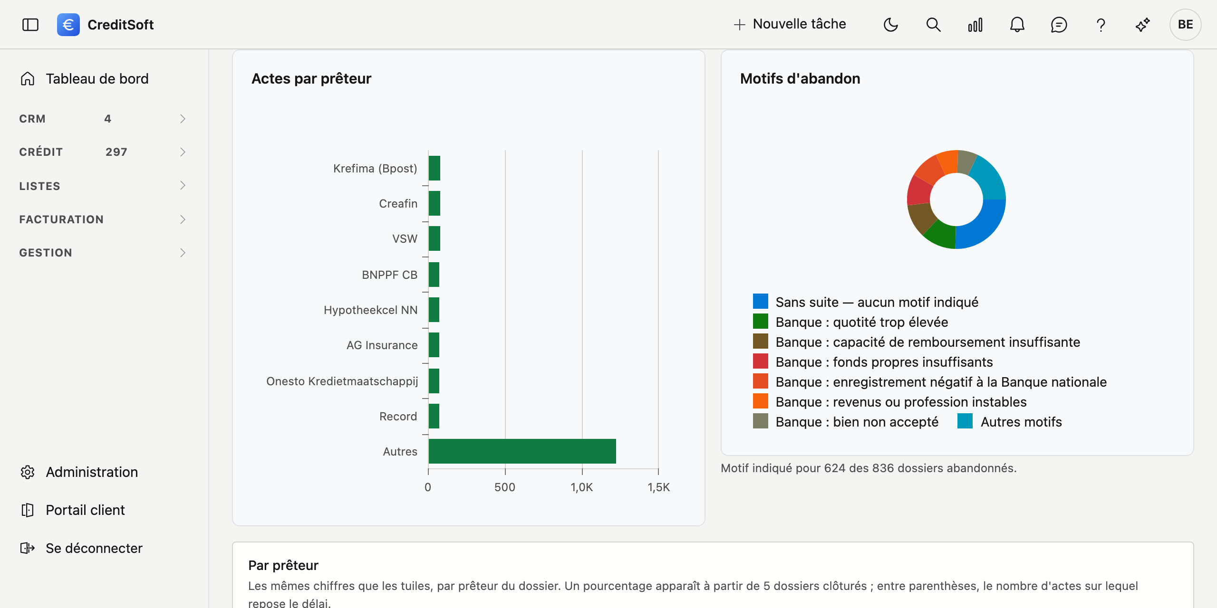Toggle the sidebar panel icon
This screenshot has width=1217, height=608.
[x=30, y=25]
